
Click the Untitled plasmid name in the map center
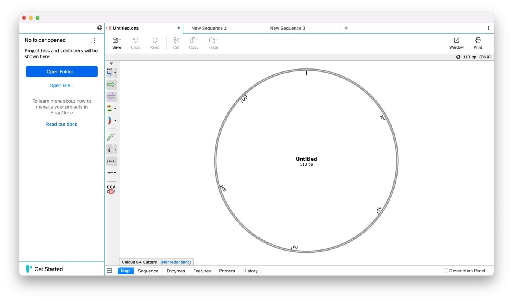pos(306,159)
